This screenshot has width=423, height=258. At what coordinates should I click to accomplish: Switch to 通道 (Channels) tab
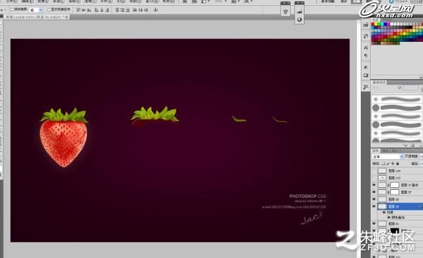coord(385,151)
